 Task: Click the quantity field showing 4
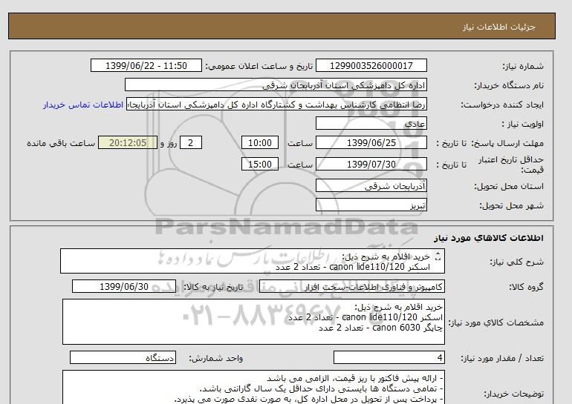click(x=389, y=358)
